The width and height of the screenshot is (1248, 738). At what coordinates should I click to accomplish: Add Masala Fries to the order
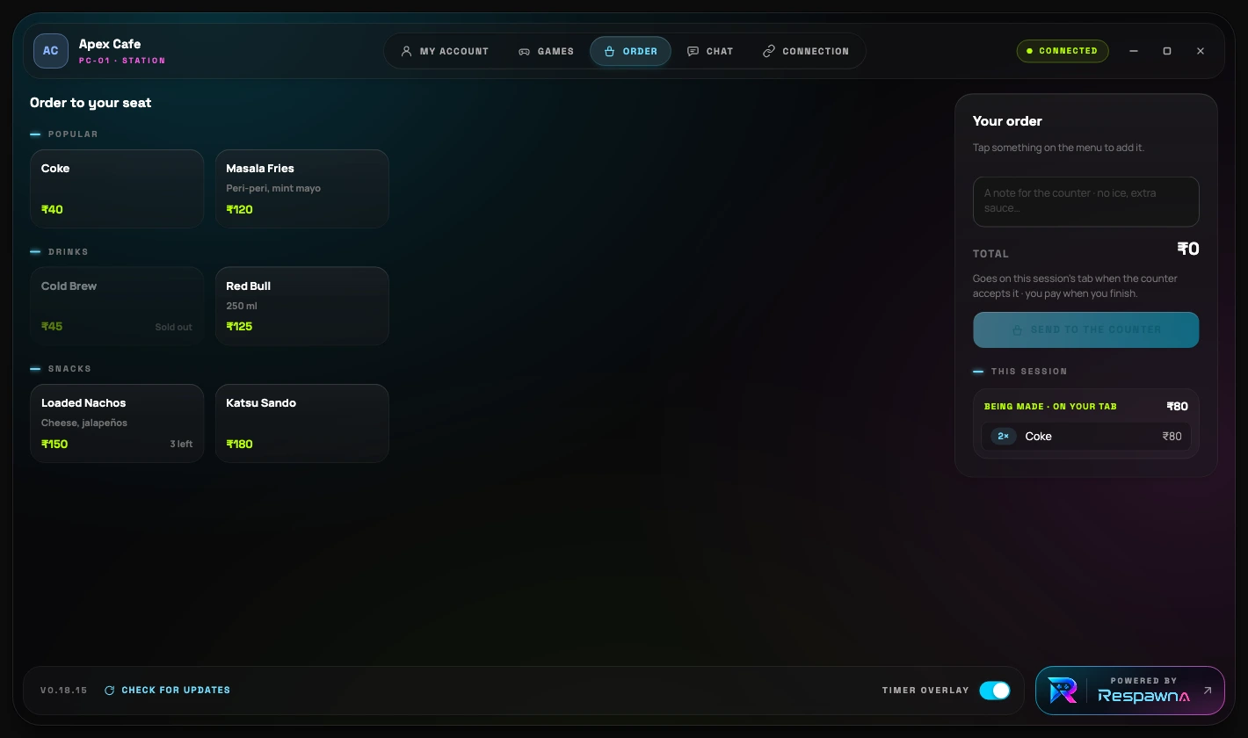tap(302, 189)
